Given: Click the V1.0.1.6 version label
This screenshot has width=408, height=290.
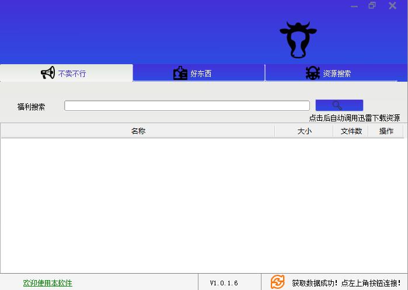Looking at the screenshot, I should tap(224, 283).
